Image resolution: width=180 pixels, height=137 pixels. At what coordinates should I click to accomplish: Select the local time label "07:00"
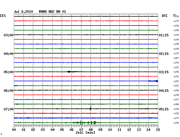click(x=9, y=109)
